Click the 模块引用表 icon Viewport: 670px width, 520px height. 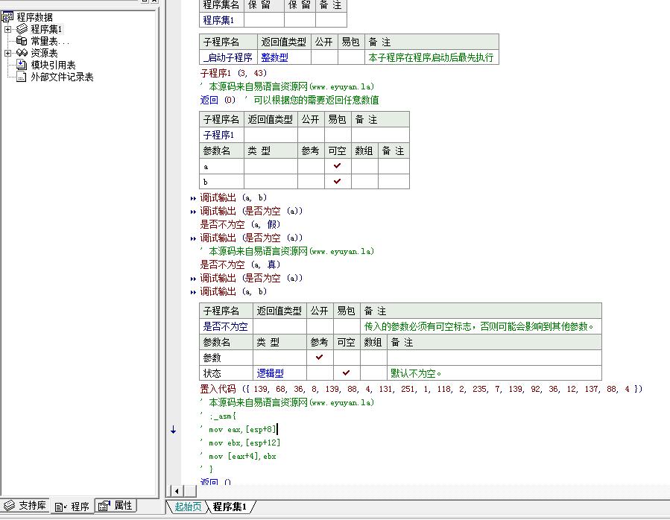coord(22,65)
